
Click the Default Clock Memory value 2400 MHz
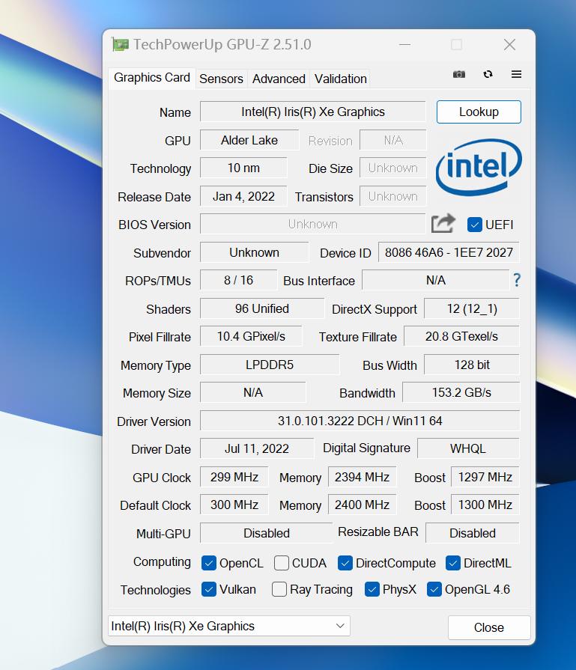[362, 505]
